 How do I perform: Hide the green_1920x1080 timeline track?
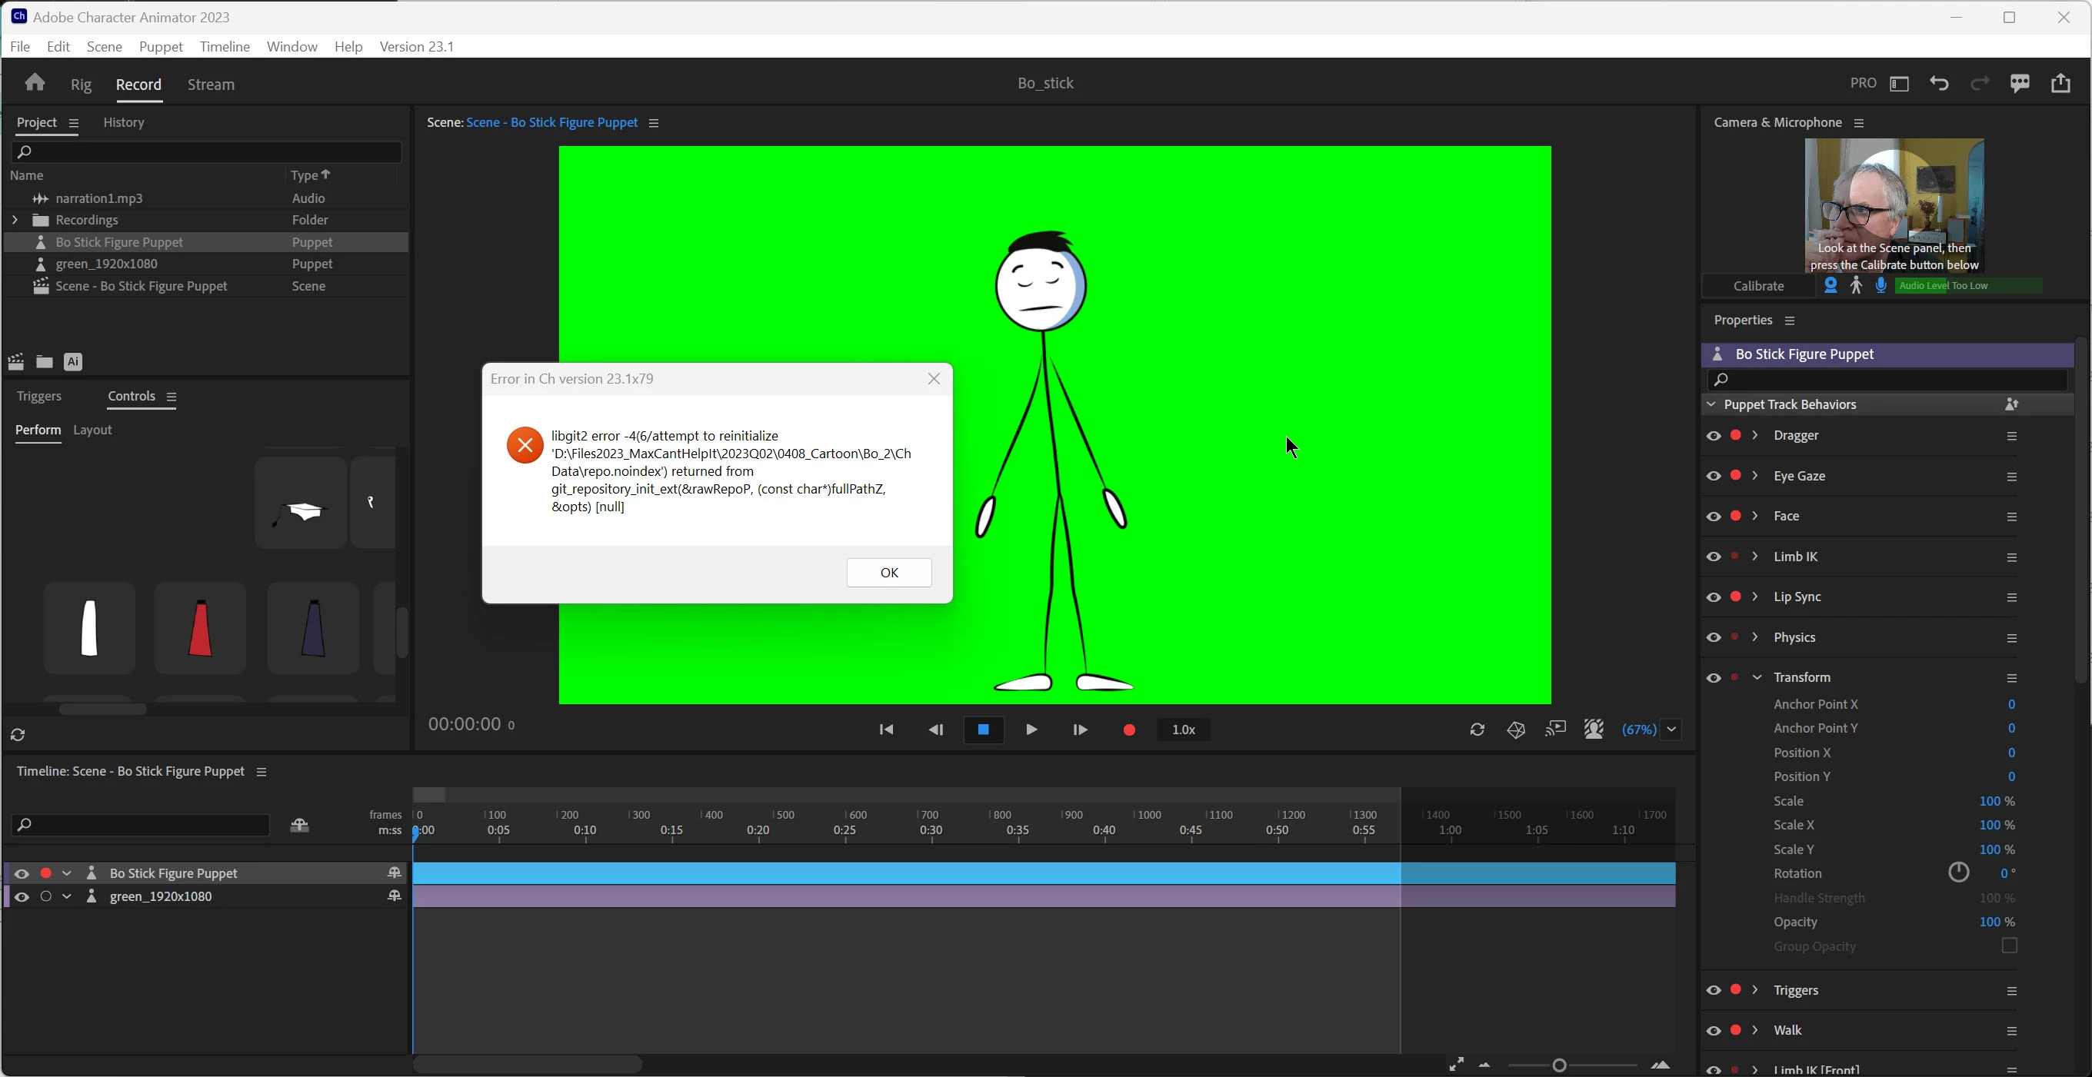coord(22,897)
